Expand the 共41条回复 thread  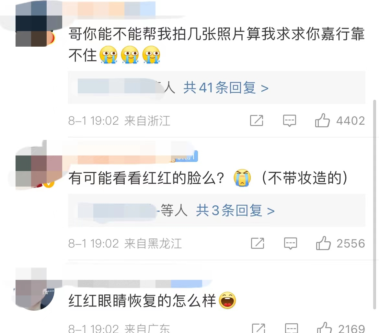click(x=226, y=87)
